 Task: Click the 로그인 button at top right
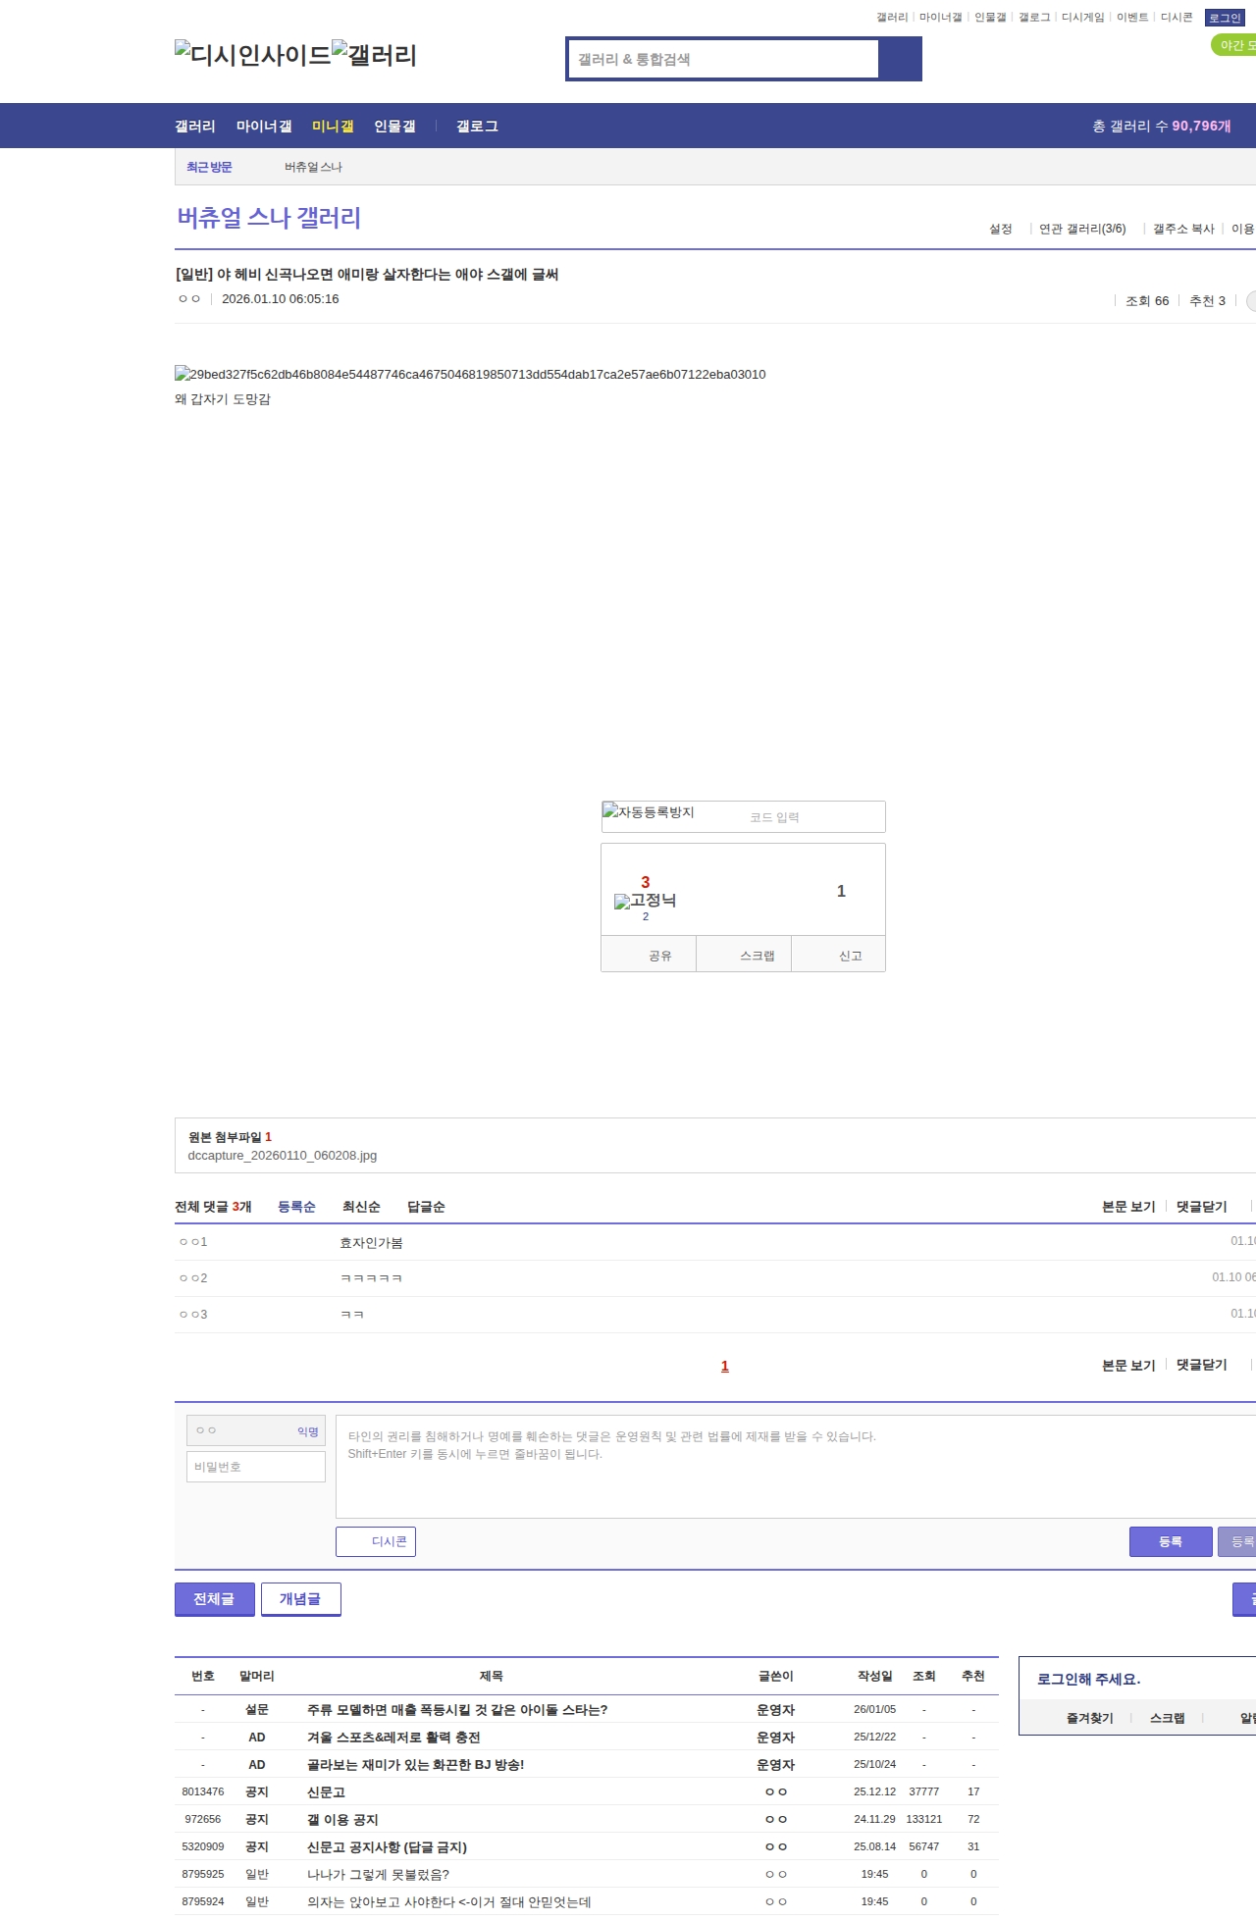(x=1225, y=18)
